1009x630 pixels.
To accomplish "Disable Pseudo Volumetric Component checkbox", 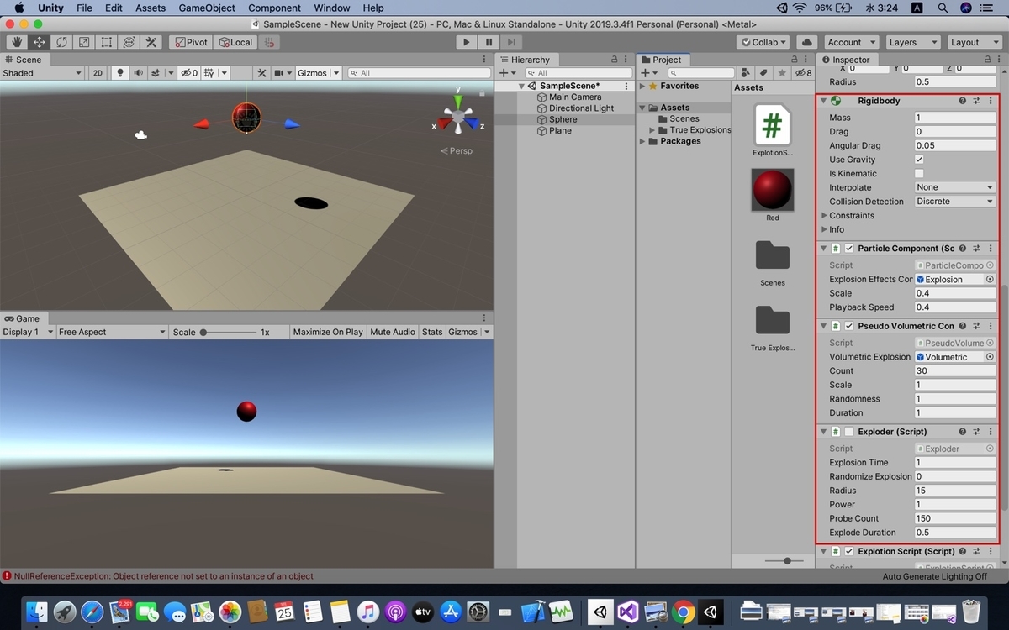I will click(849, 326).
